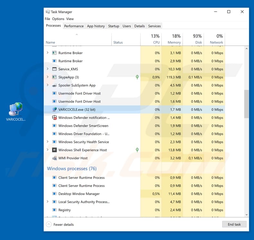This screenshot has width=254, height=240.
Task: Switch to the Services tab
Action: coord(154,26)
